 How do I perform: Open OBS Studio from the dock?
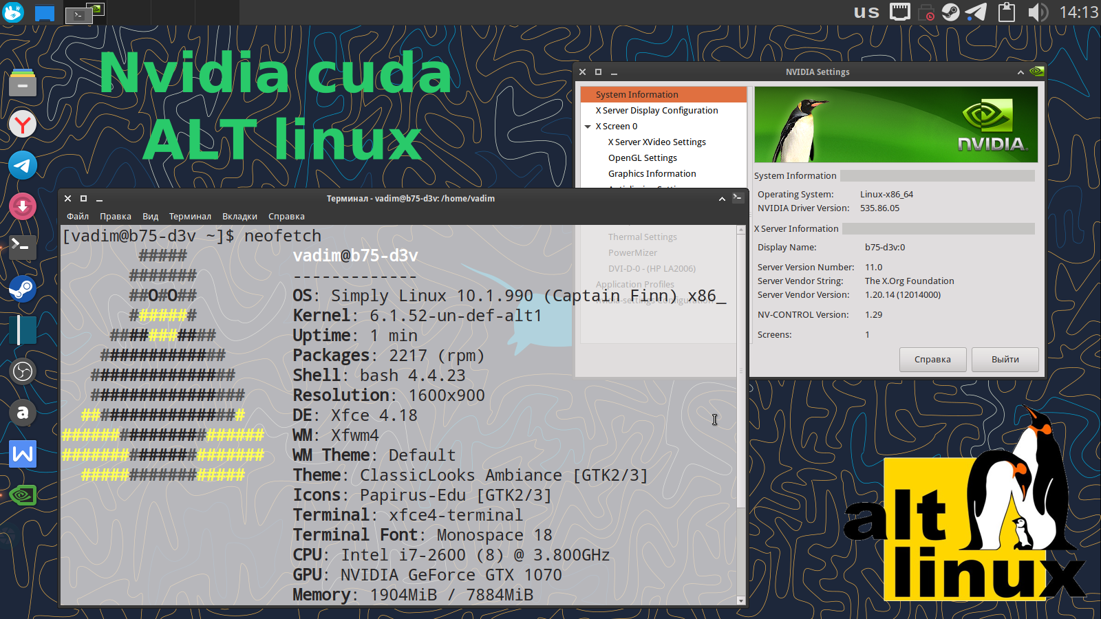point(23,371)
